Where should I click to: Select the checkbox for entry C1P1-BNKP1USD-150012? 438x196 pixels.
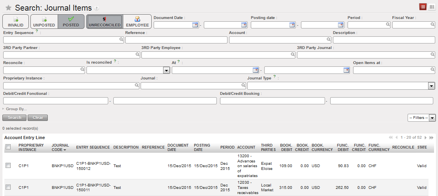click(x=8, y=166)
